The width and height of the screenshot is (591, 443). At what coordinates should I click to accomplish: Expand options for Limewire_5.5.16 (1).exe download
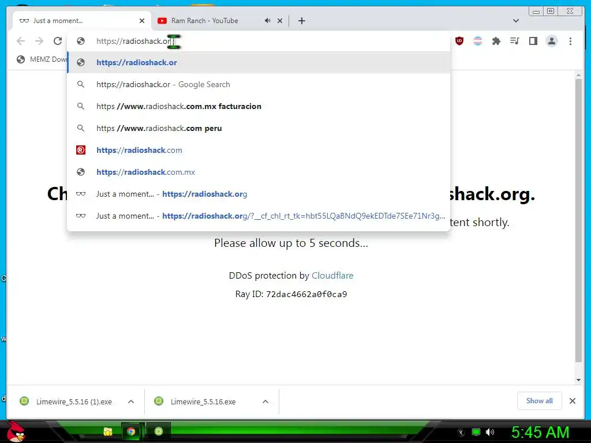pyautogui.click(x=131, y=401)
